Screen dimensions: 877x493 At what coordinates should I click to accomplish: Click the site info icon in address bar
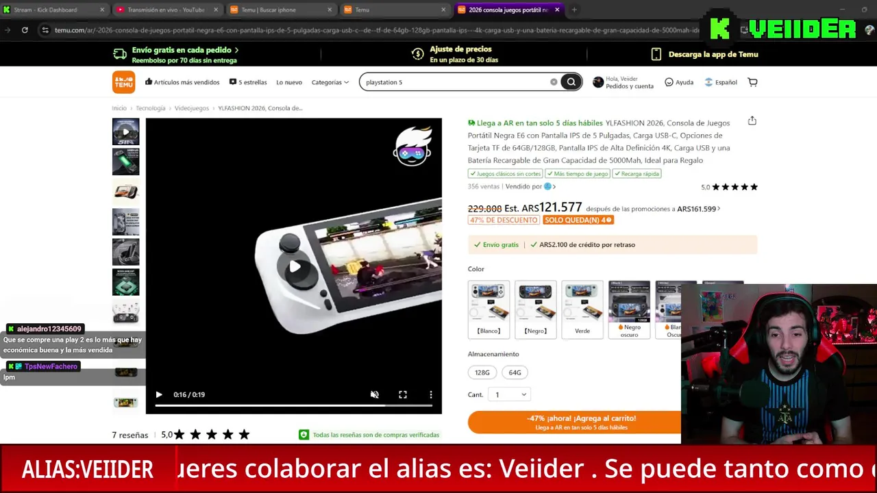coord(45,30)
